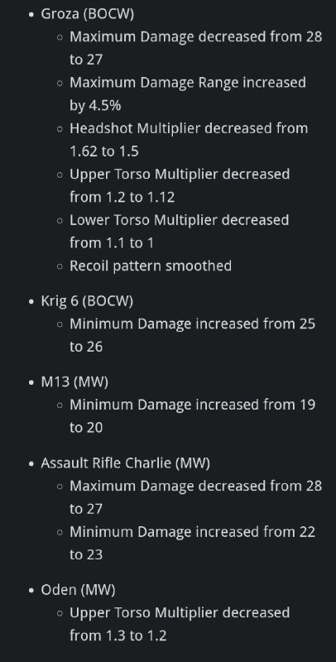Click the bullet beside M13 (MW)
The height and width of the screenshot is (662, 336).
point(31,382)
